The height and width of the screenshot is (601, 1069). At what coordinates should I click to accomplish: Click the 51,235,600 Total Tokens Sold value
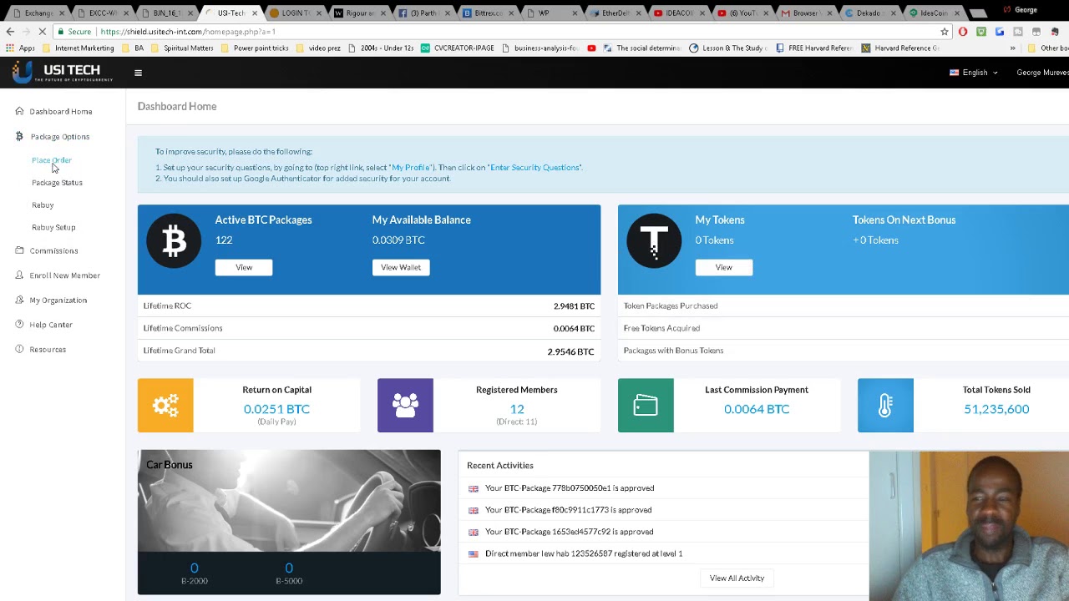(996, 409)
